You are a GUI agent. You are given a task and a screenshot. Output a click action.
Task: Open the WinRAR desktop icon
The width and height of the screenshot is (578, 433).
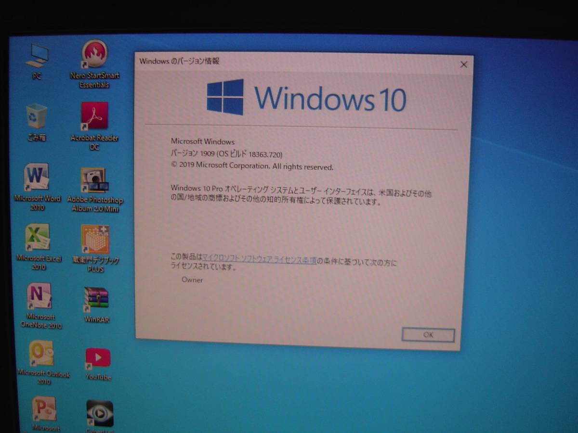(x=96, y=305)
